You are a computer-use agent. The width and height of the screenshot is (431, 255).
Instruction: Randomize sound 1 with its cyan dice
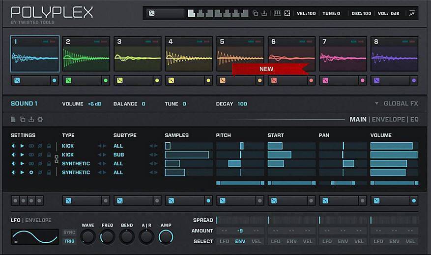pos(17,80)
